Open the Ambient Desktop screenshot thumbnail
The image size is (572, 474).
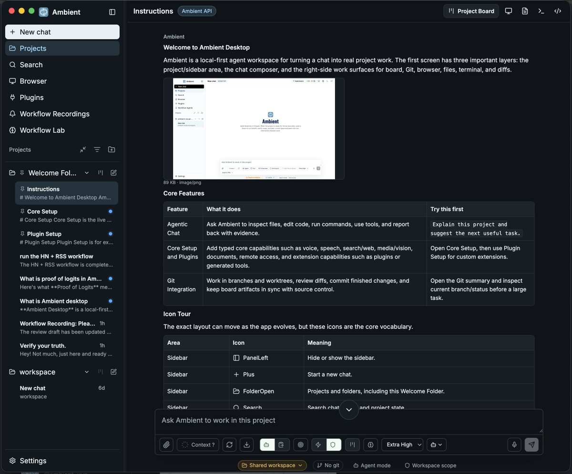(x=254, y=128)
